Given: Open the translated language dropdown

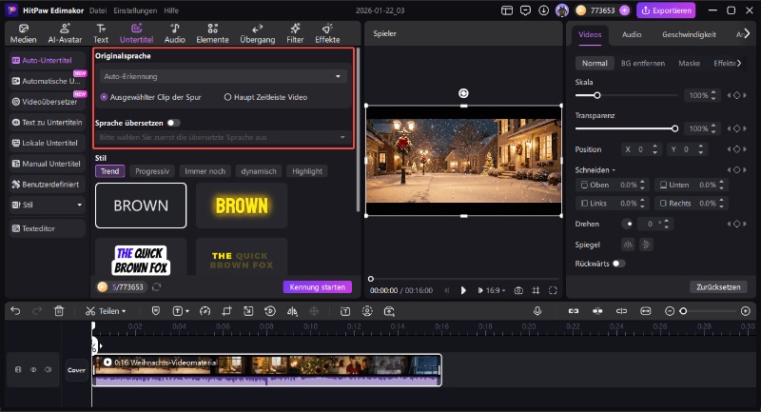Looking at the screenshot, I should pos(223,137).
